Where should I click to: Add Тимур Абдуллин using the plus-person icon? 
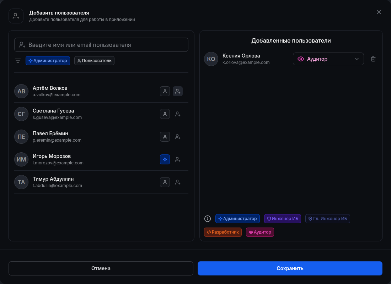(x=178, y=182)
